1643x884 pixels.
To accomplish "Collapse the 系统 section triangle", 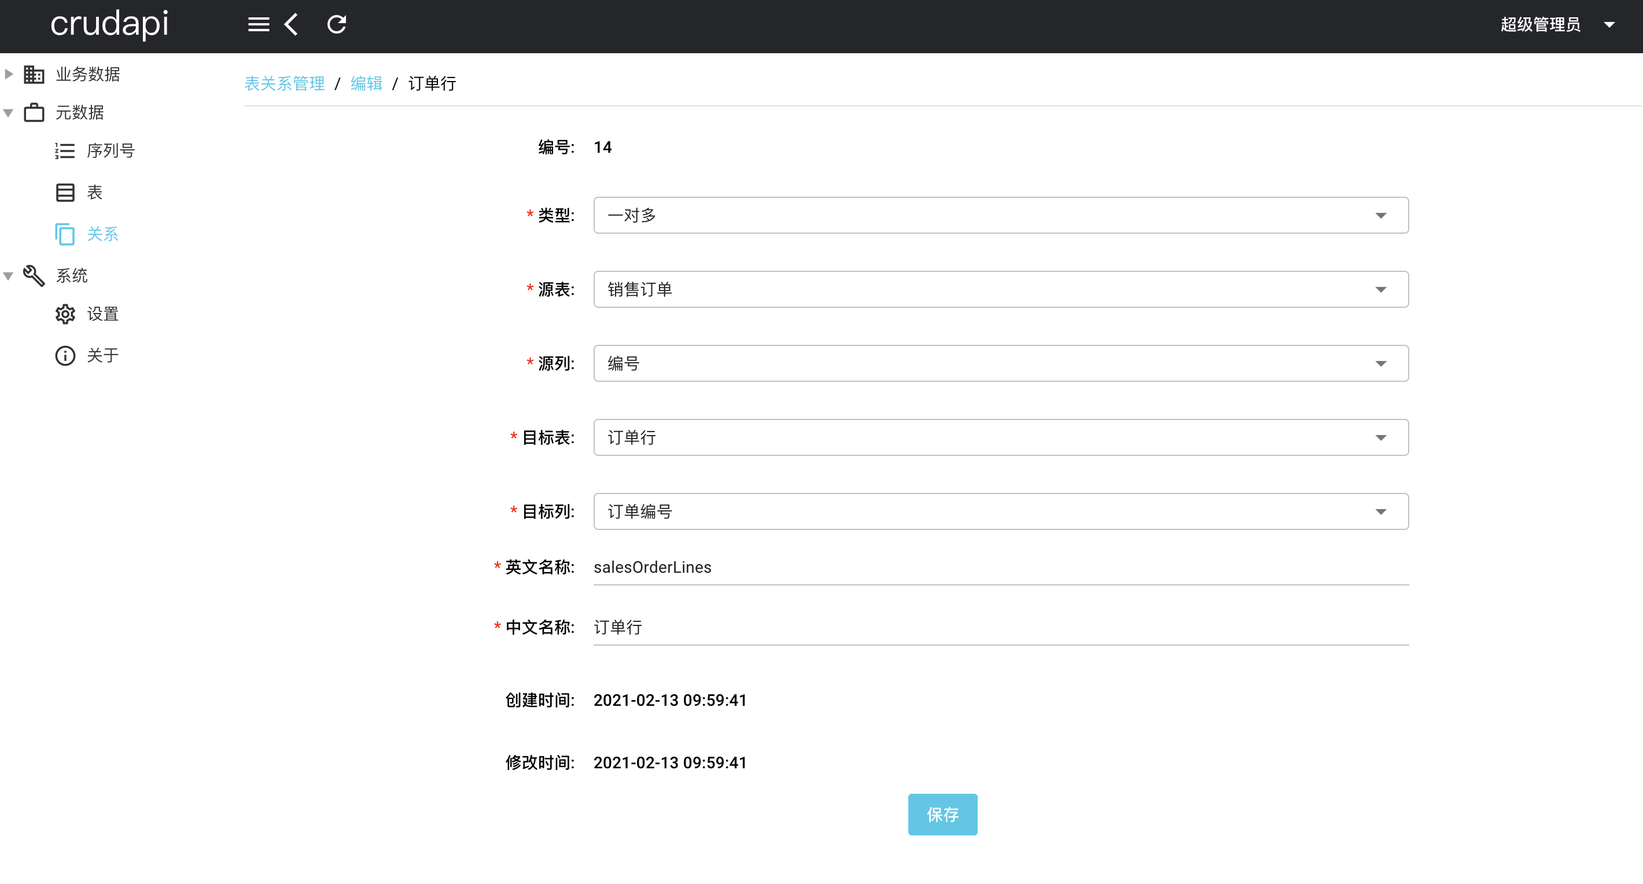I will [8, 275].
